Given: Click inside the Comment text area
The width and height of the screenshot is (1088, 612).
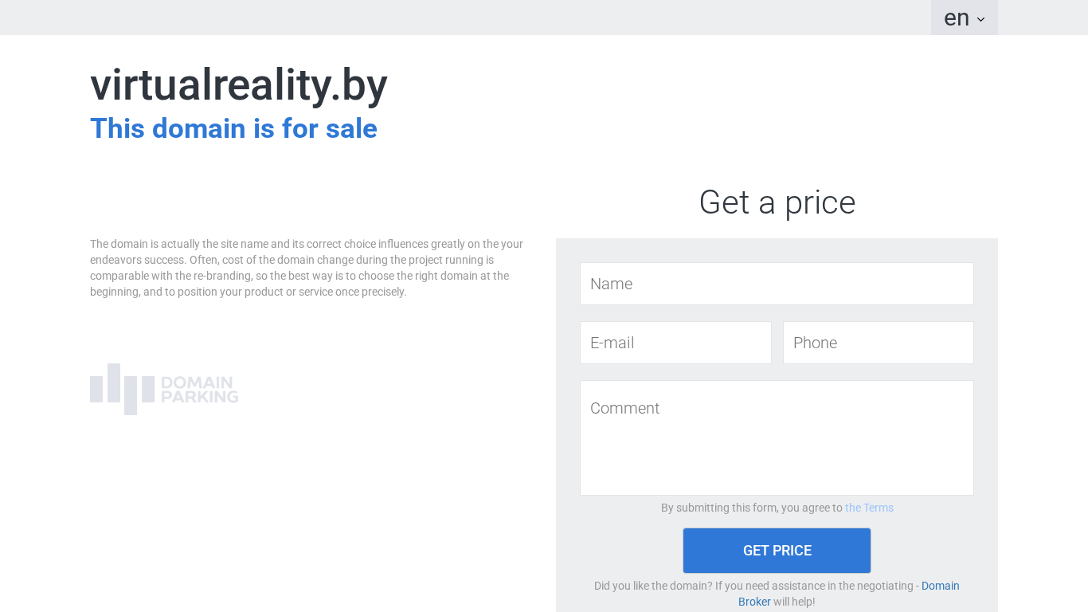Looking at the screenshot, I should tap(777, 446).
